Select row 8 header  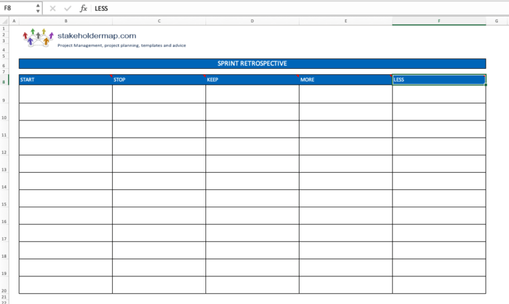click(x=4, y=80)
